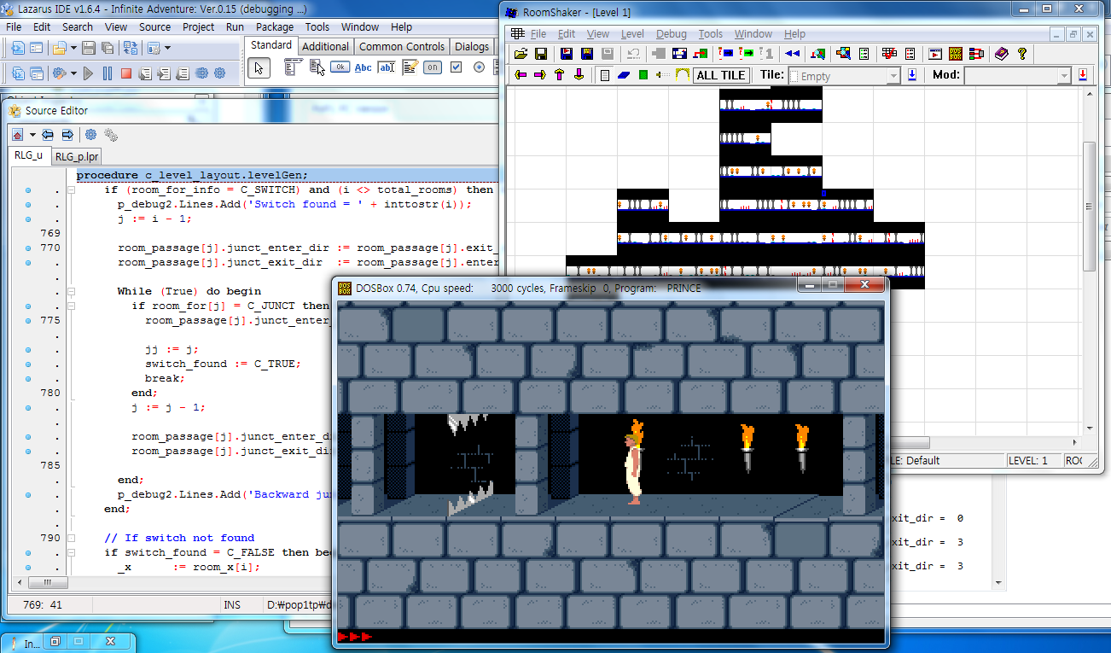Click the yellow left arrow room navigation icon
The image size is (1111, 653).
coord(521,75)
